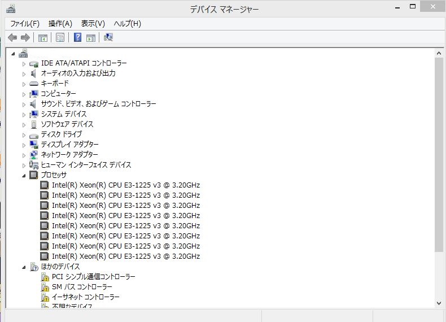Expand the ディスク ドライブ node
The width and height of the screenshot is (446, 322).
(x=24, y=135)
